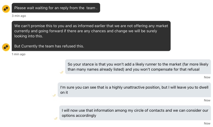Click the text 'But Currently the team has refused this.'
Screen dimensions: 213x127
click(x=49, y=46)
